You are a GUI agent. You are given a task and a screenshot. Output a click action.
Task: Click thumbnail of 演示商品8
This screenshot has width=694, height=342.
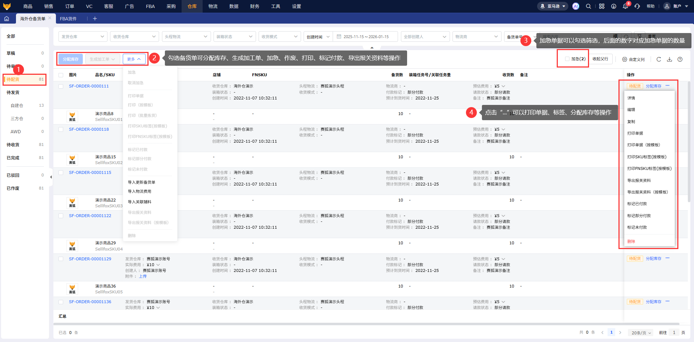click(72, 117)
